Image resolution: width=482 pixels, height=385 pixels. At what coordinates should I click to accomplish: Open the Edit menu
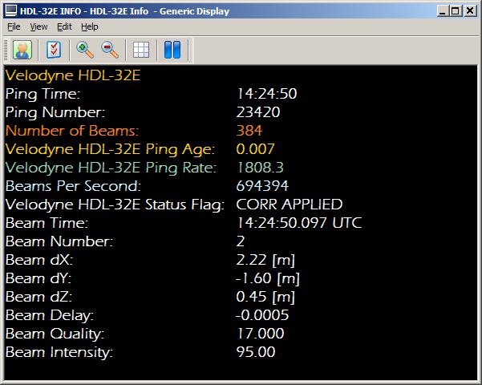pos(64,26)
